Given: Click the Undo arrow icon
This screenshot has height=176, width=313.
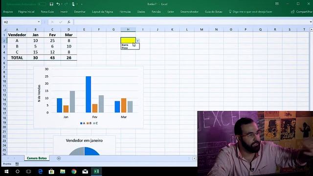Looking at the screenshot, I should 58,4.
